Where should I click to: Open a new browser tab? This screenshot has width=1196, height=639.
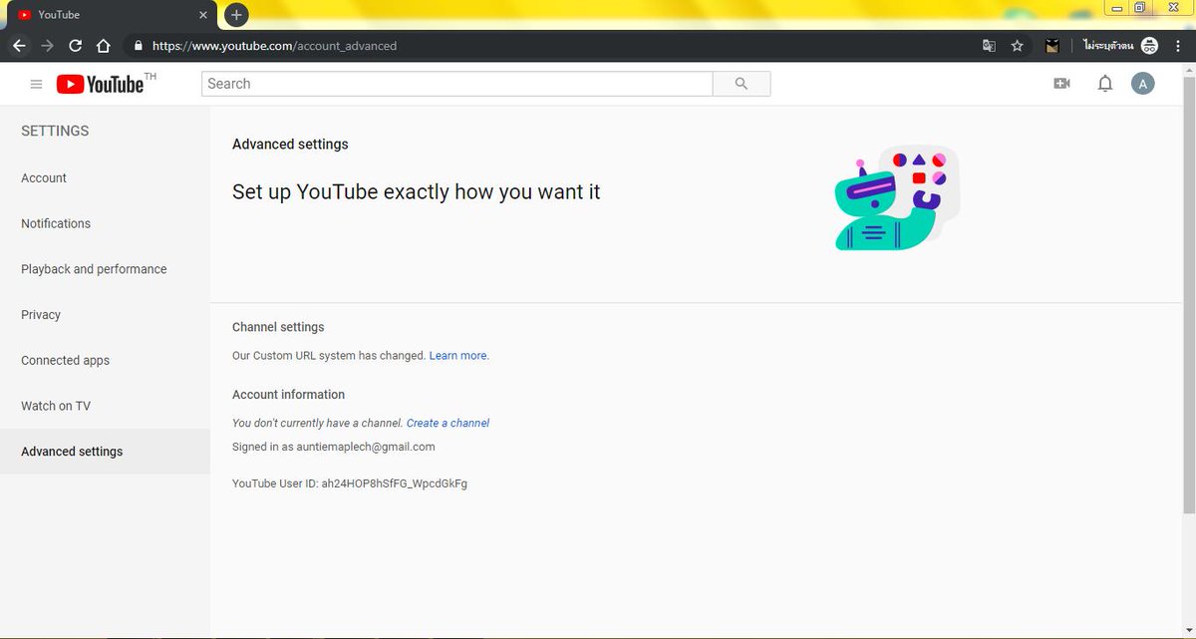(236, 15)
